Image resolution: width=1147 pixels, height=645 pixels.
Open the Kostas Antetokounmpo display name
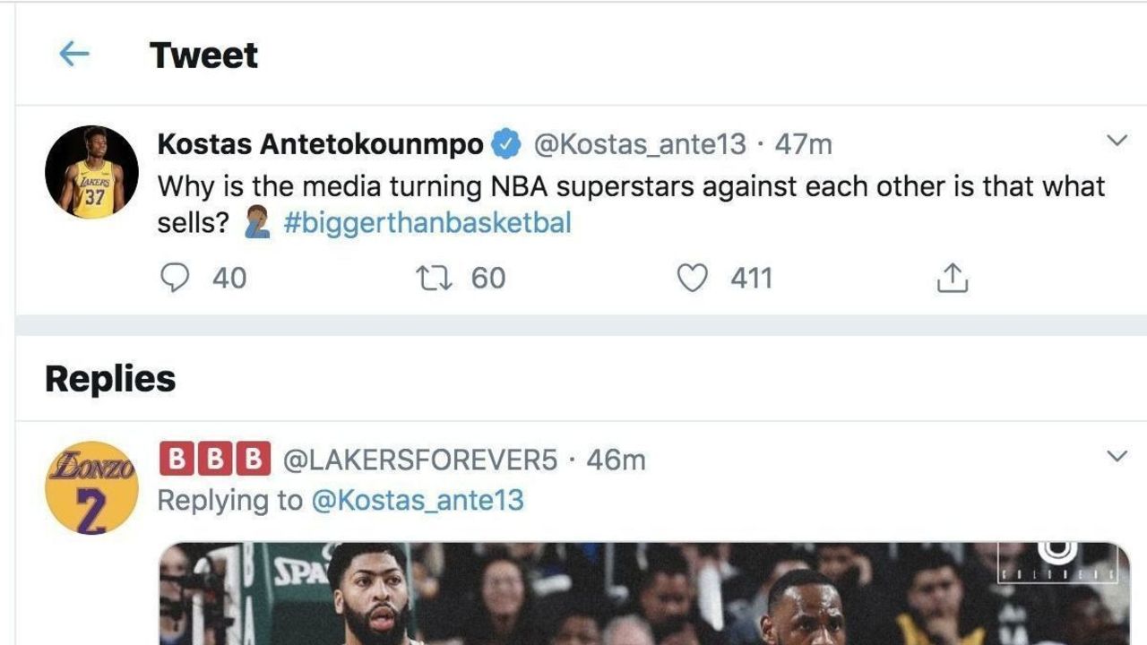coord(320,143)
